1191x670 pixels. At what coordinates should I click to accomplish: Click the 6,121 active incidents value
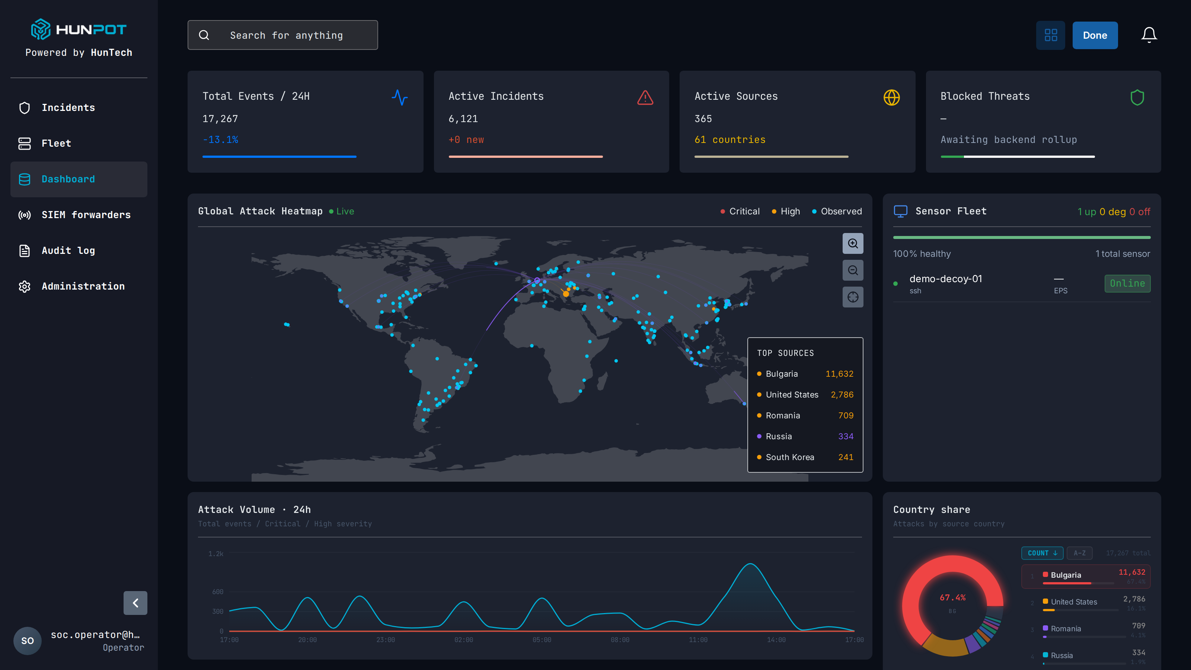(463, 119)
